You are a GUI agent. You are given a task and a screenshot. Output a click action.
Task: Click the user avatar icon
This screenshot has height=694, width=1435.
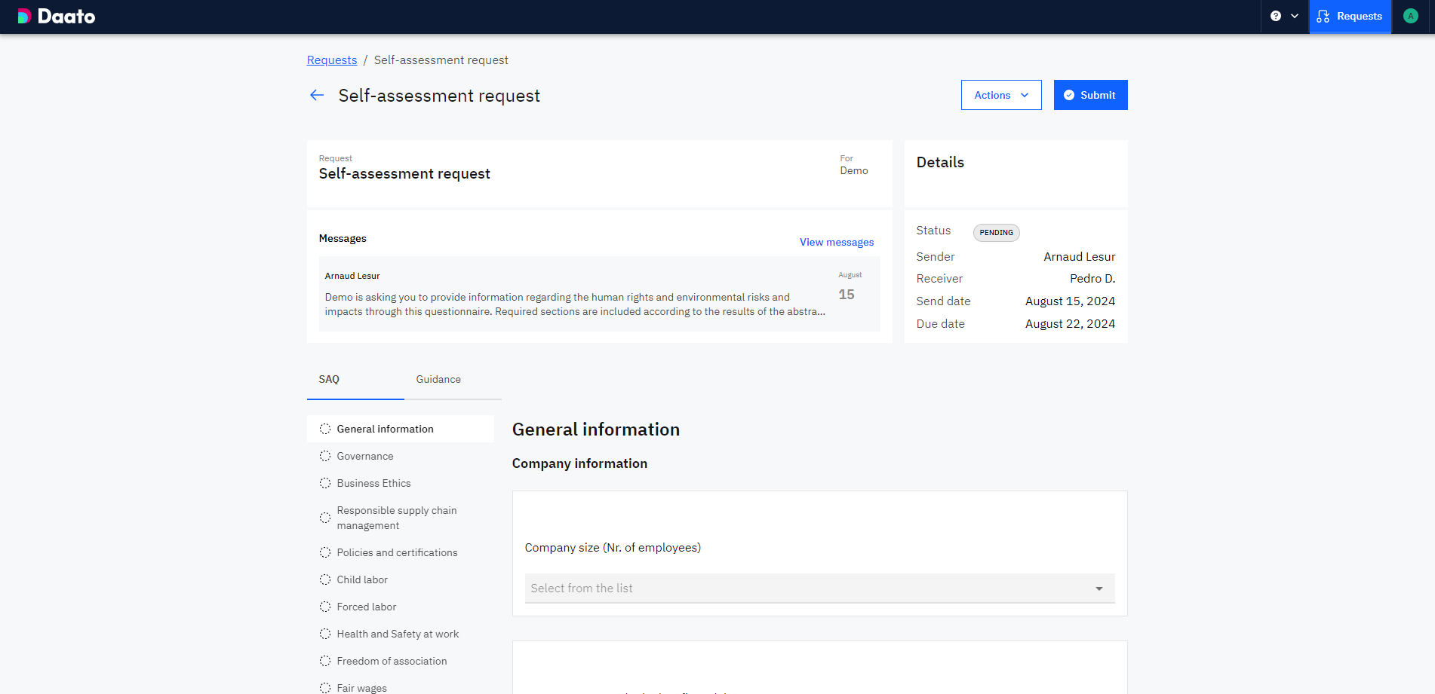(1410, 16)
